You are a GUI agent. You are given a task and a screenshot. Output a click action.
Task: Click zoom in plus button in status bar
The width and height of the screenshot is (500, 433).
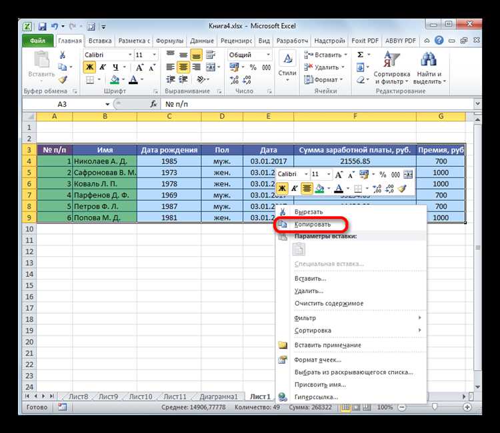pyautogui.click(x=467, y=407)
